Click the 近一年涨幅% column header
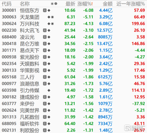Viewport: 147px width, 133px height. tap(131, 4)
